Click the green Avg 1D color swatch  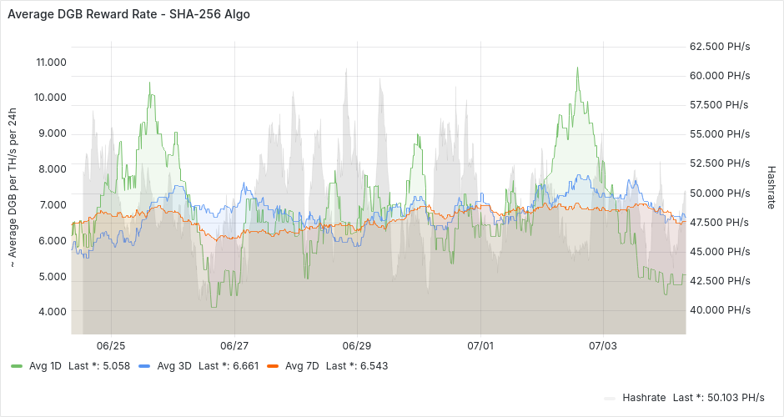(17, 366)
